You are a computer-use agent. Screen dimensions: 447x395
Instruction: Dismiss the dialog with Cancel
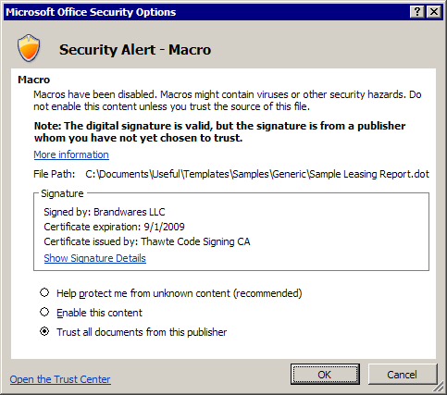(x=403, y=375)
